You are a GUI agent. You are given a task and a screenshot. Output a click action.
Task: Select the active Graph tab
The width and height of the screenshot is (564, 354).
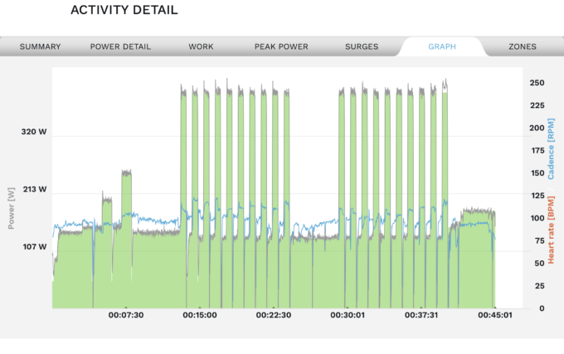[442, 46]
